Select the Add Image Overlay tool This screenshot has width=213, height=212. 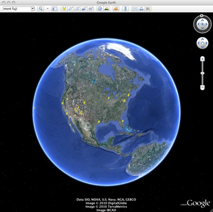point(84,9)
